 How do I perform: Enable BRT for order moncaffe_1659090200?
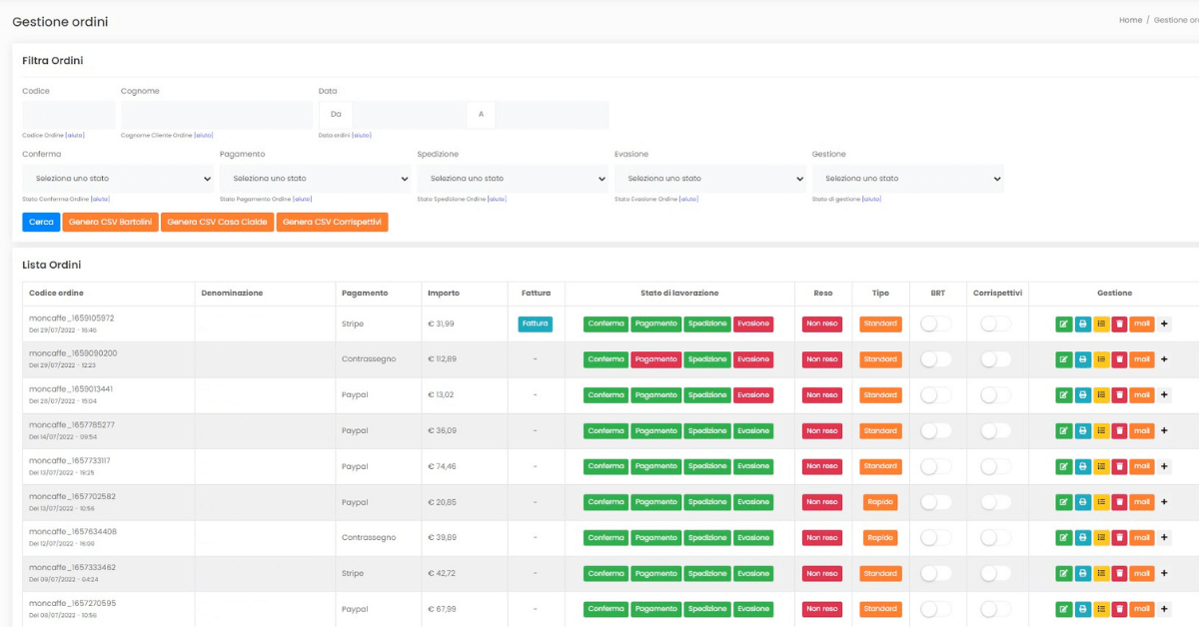pos(936,359)
